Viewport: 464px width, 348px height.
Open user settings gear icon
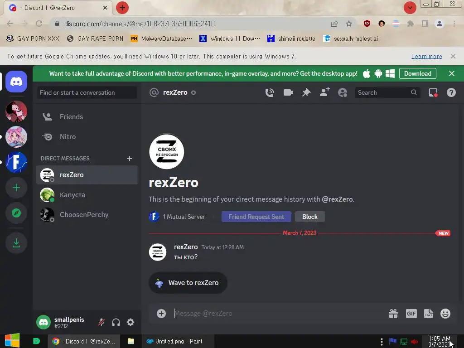coord(130,322)
